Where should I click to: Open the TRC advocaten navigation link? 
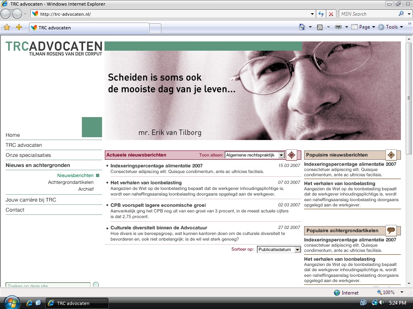[x=24, y=145]
